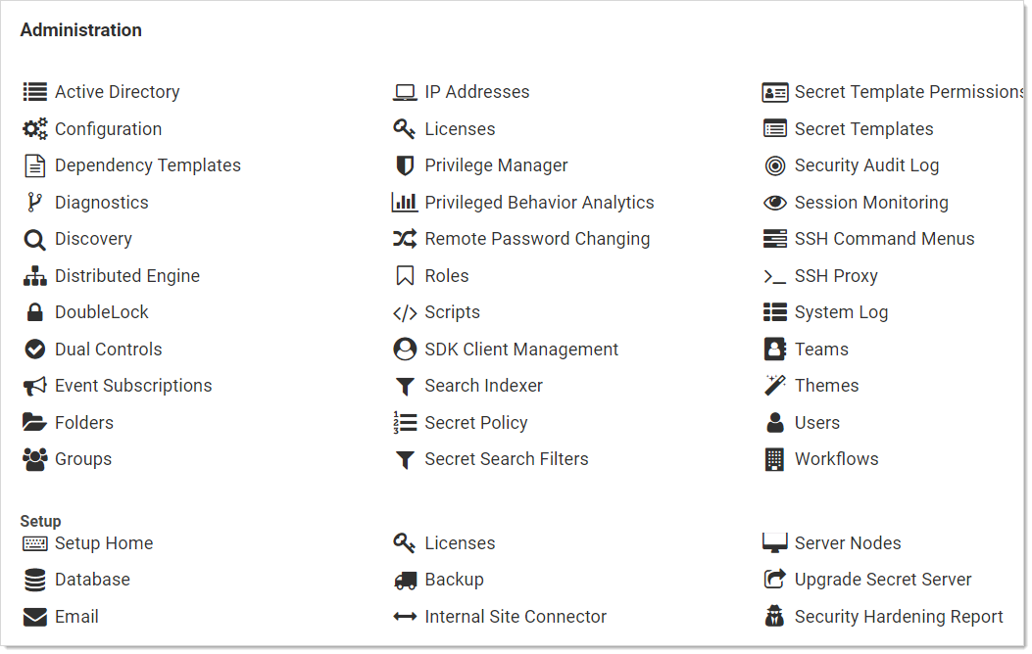Click the Privilege Manager shield icon
This screenshot has width=1032, height=654.
pyautogui.click(x=405, y=166)
